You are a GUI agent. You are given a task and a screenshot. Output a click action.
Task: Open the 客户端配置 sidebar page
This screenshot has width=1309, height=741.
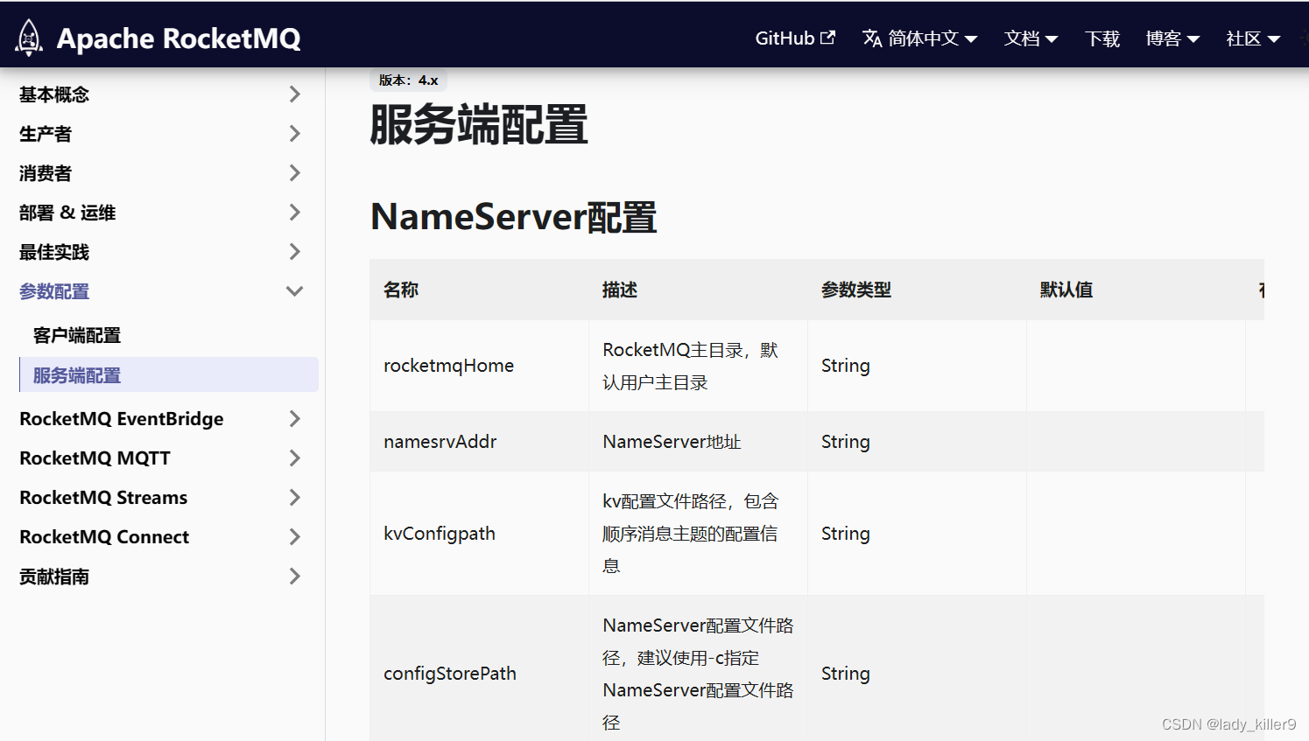pos(77,335)
